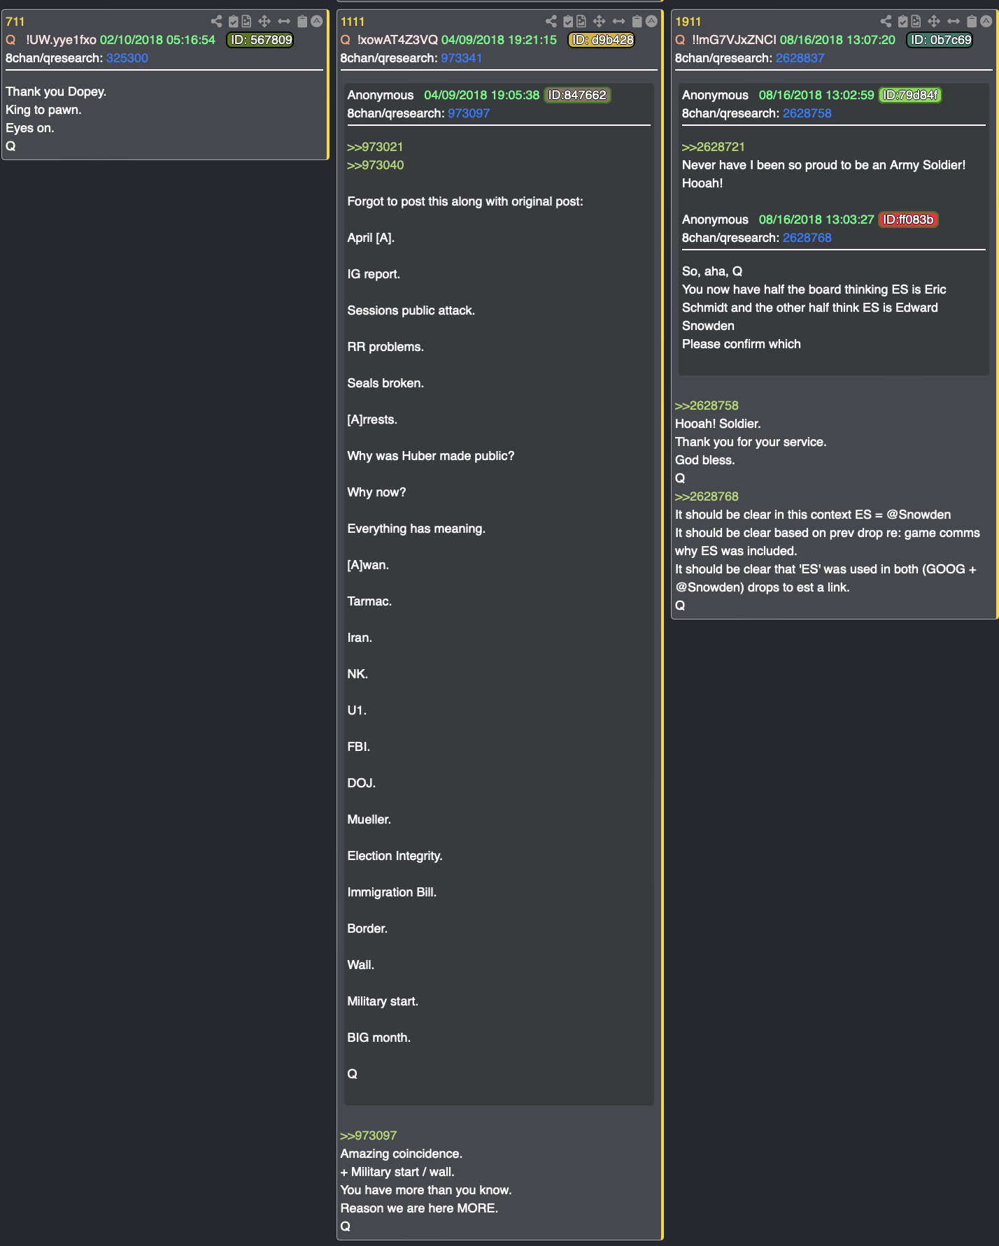Image resolution: width=999 pixels, height=1246 pixels.
Task: Open the blue 2628837 post link
Action: [800, 58]
